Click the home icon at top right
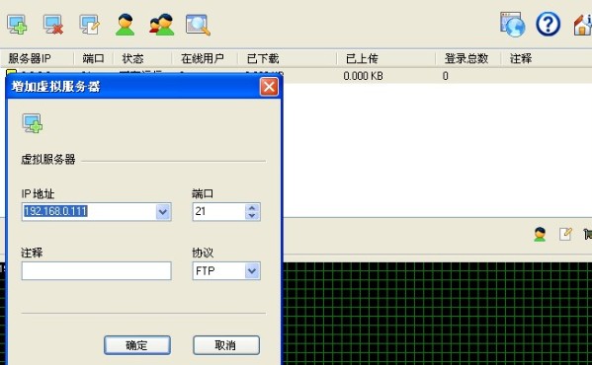 [x=582, y=25]
